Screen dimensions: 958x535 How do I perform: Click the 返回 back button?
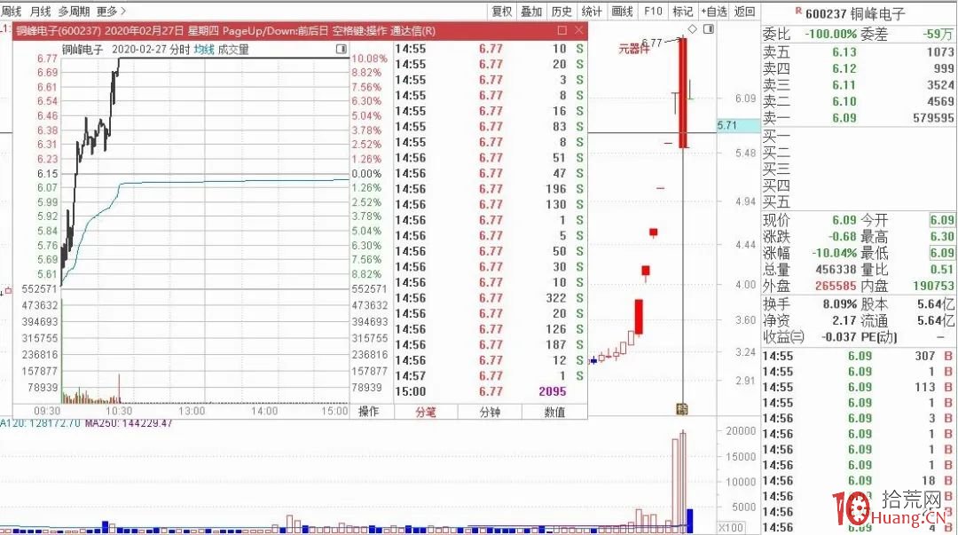[744, 11]
